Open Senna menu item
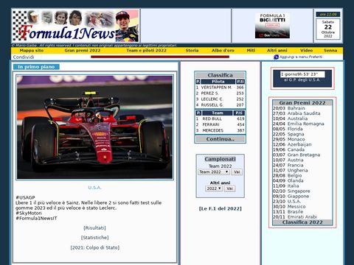This screenshot has height=265, width=354. 330,50
